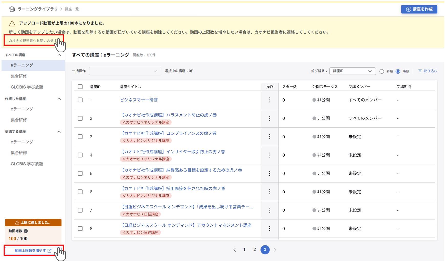Open the 一括操作 dropdown
This screenshot has width=445, height=261.
[125, 71]
